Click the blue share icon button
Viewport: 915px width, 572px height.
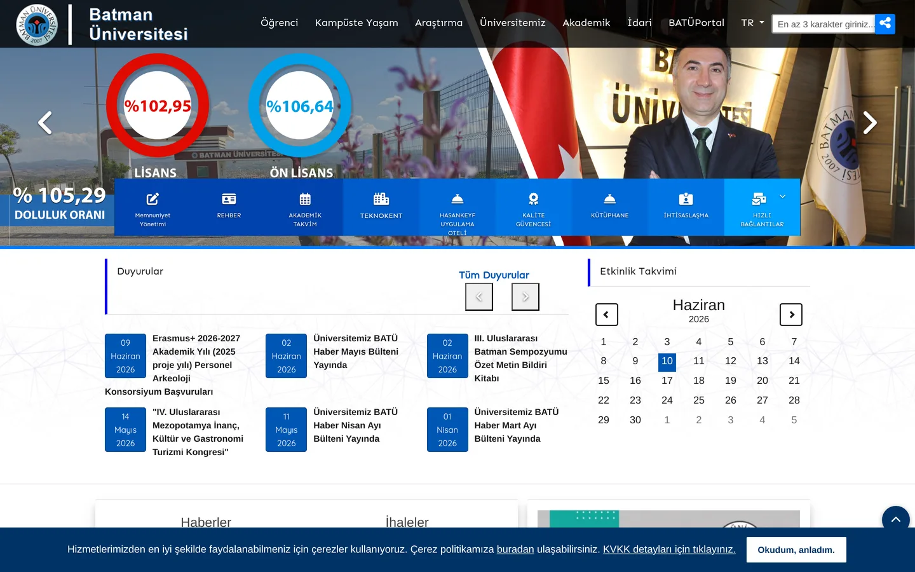click(885, 24)
